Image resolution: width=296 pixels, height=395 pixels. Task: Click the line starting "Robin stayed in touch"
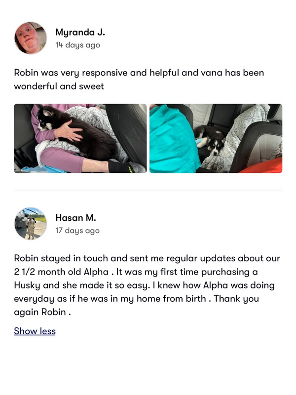[x=147, y=258]
